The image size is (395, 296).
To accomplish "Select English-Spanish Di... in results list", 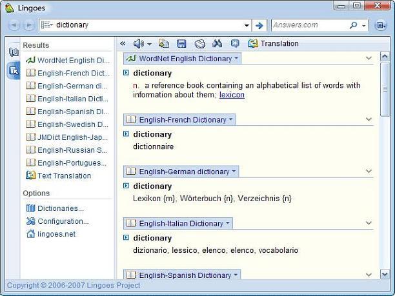I will point(67,112).
